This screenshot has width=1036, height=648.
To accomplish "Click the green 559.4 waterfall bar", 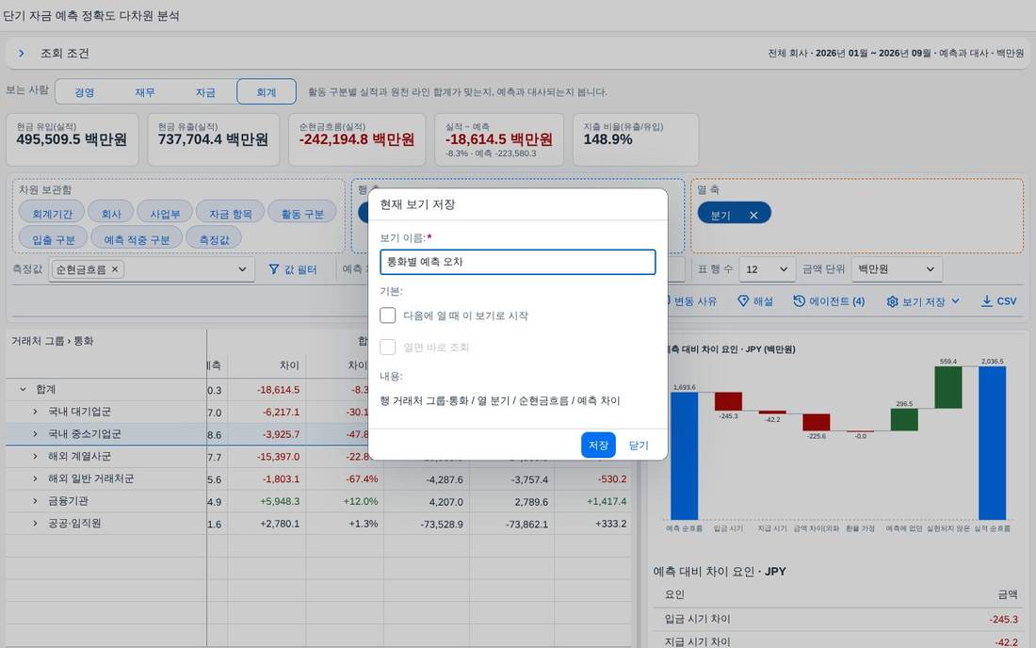I will (x=948, y=387).
